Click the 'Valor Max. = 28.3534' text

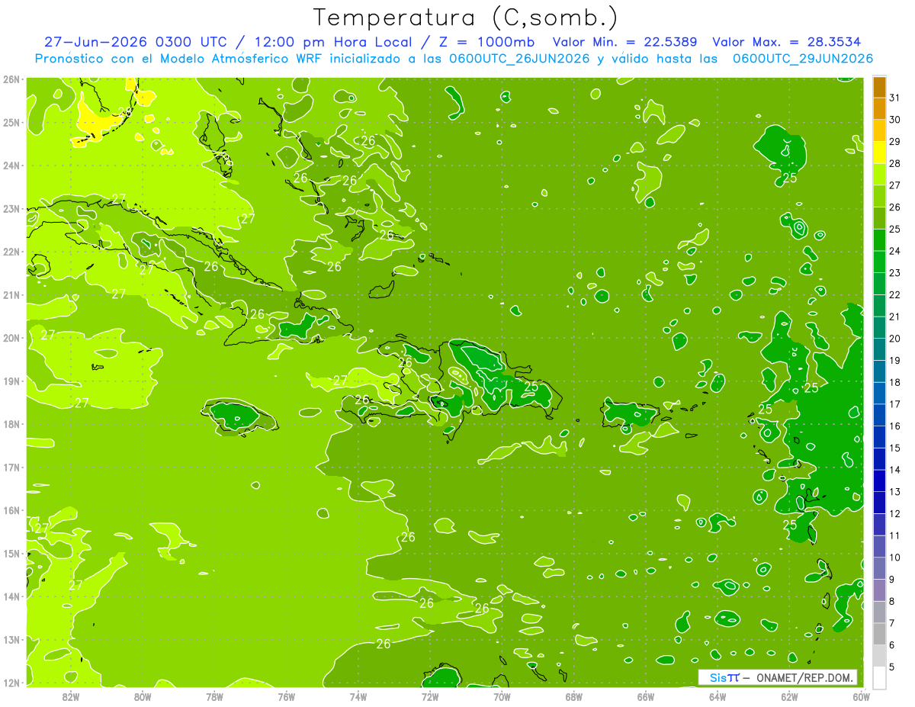(x=787, y=42)
